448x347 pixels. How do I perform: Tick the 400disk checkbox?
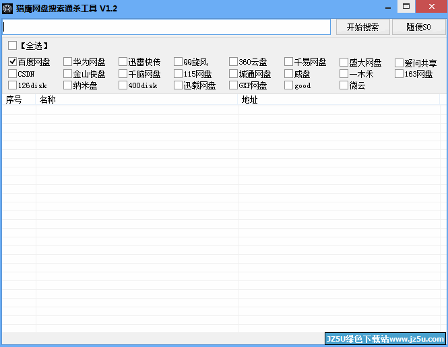click(x=123, y=85)
